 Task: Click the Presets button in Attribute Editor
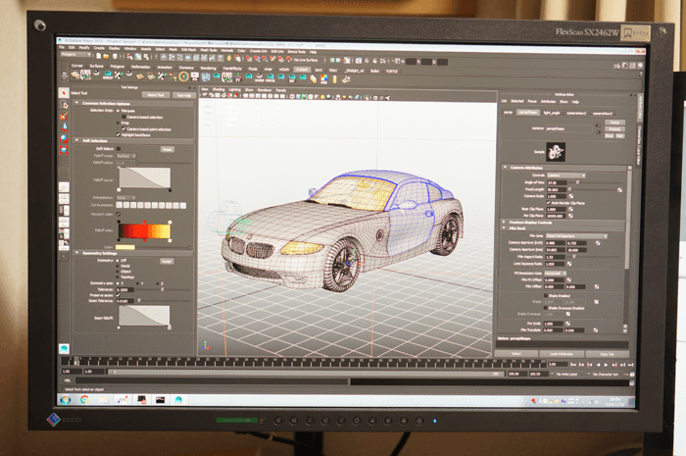(x=616, y=128)
